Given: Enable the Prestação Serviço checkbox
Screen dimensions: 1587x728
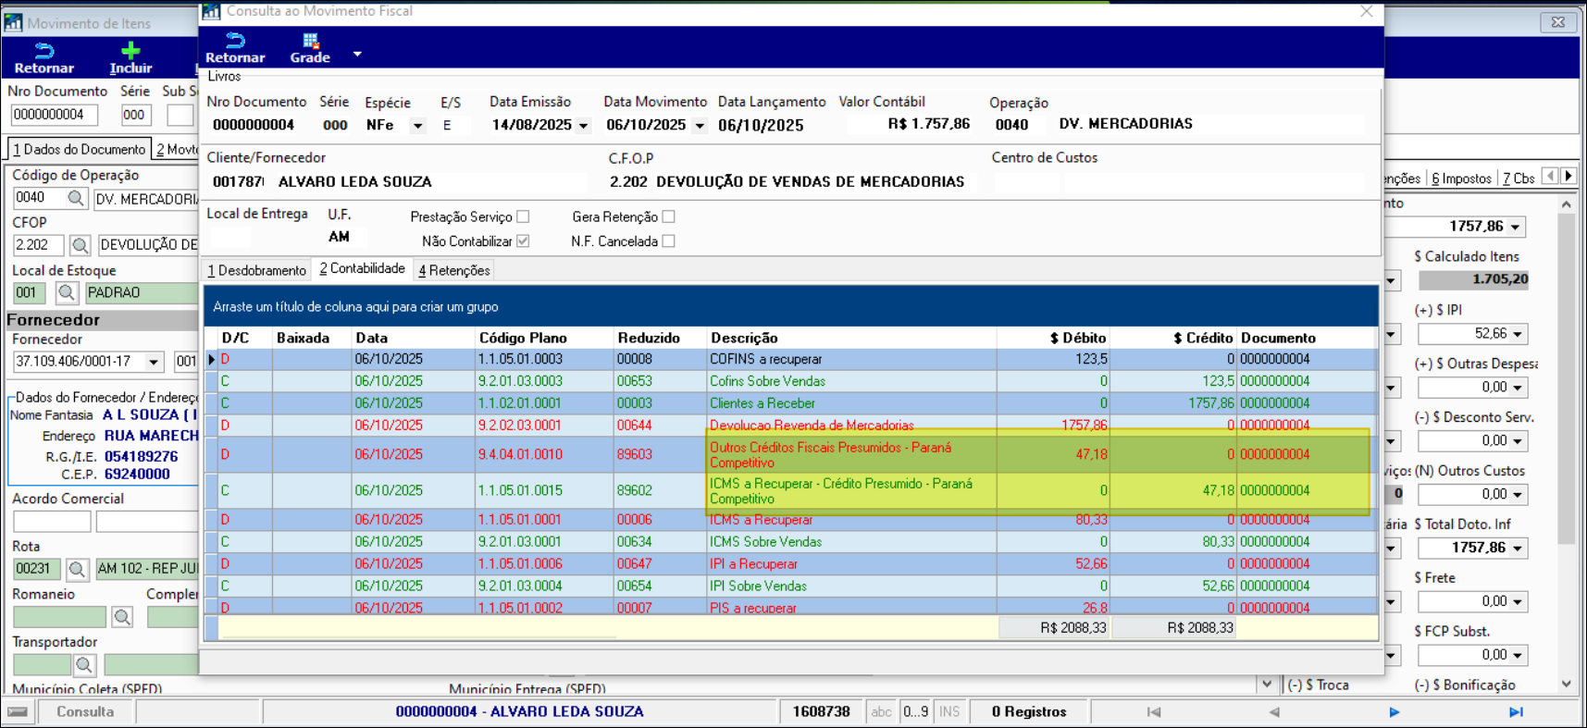Looking at the screenshot, I should tap(524, 216).
